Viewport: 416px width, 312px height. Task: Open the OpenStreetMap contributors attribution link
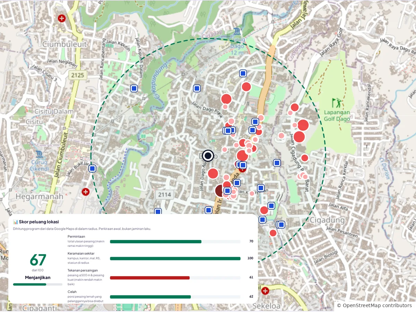[x=374, y=305]
